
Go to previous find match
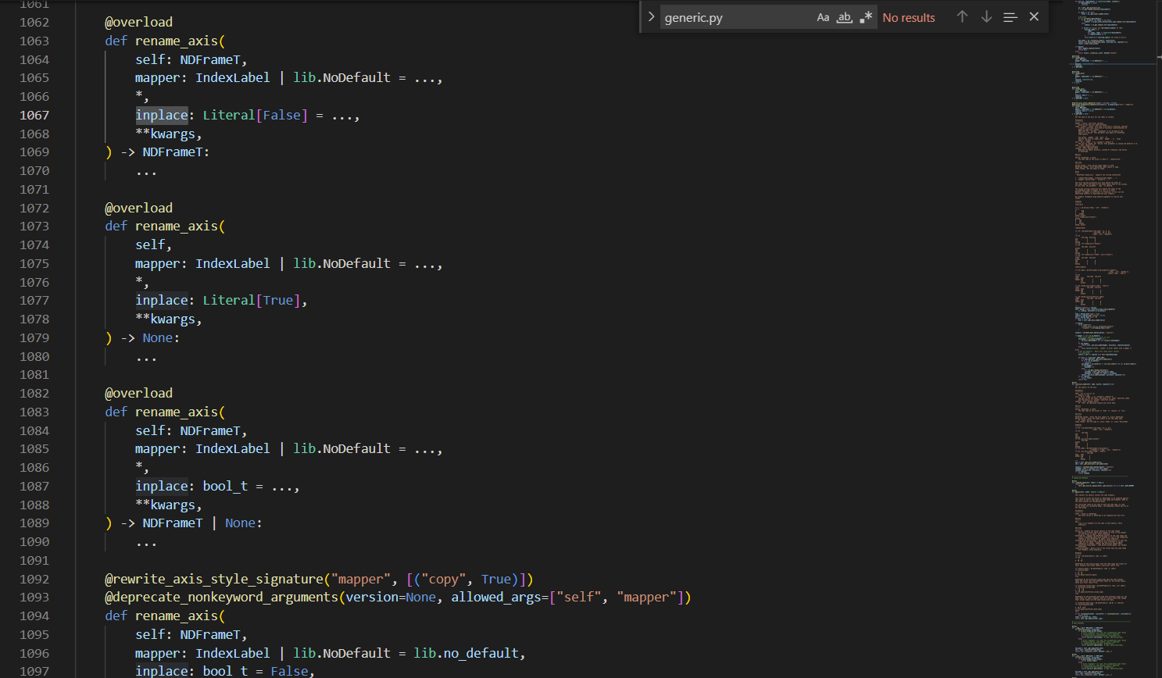(x=962, y=17)
